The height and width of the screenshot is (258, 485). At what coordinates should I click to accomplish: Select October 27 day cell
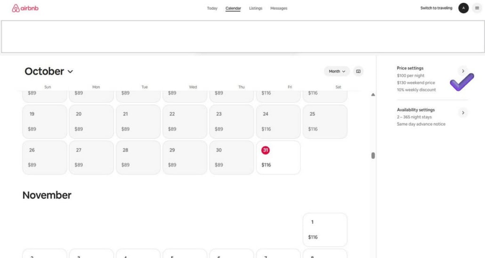[x=91, y=158]
